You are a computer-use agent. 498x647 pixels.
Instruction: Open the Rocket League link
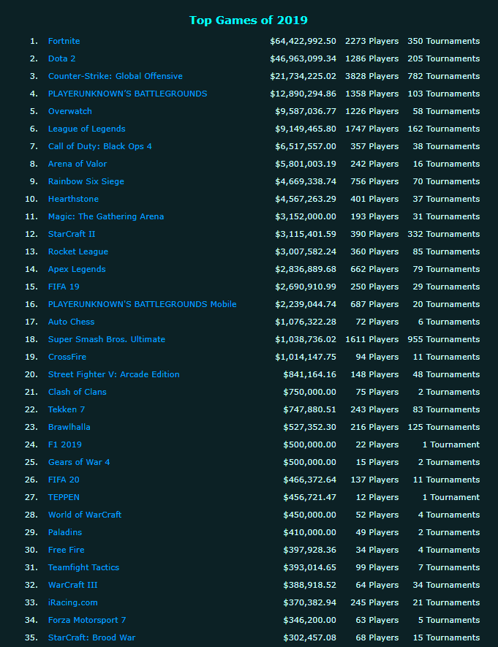click(78, 251)
